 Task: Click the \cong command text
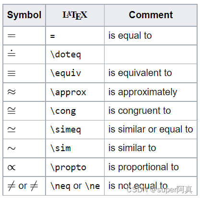click(63, 111)
